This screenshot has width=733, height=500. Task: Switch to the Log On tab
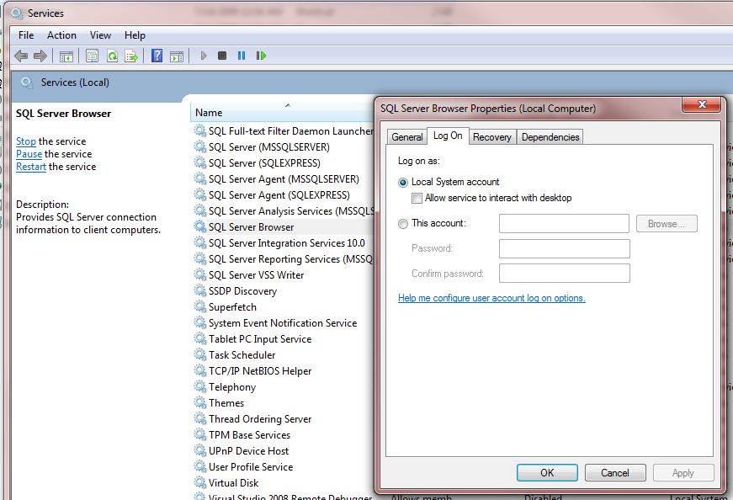448,136
